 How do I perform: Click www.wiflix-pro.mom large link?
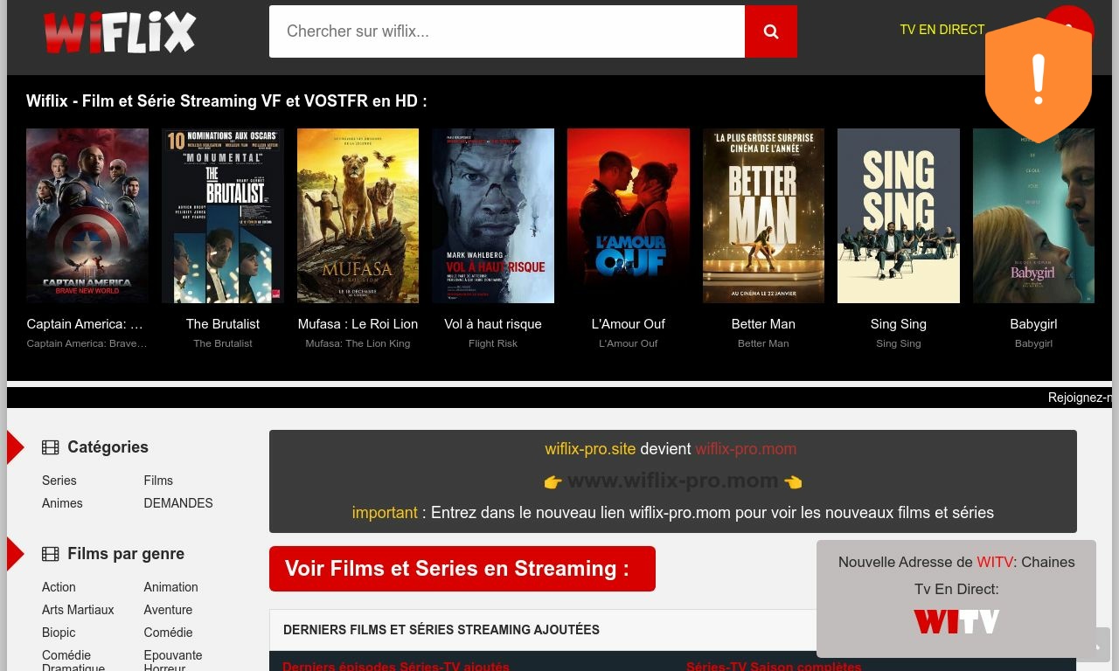click(672, 481)
